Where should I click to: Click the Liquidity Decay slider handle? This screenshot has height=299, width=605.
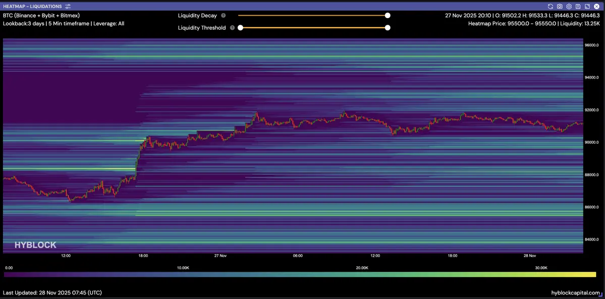point(388,16)
